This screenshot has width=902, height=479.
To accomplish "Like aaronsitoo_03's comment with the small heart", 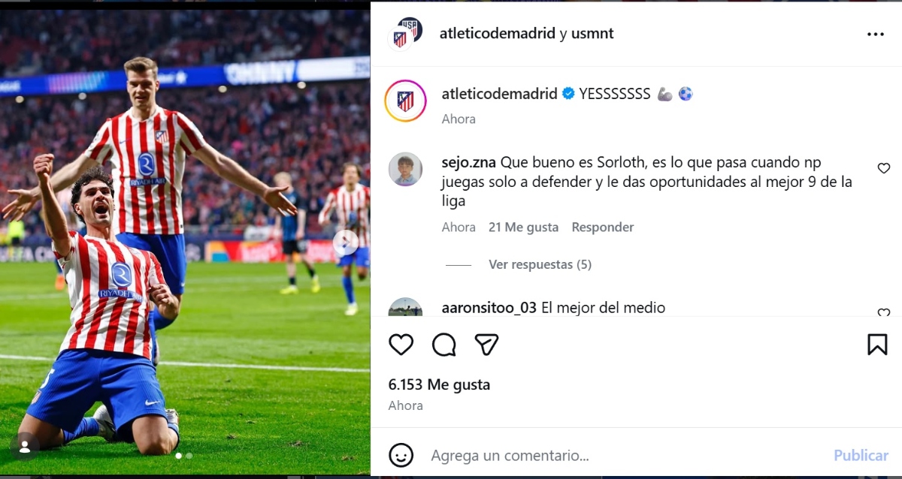I will [884, 312].
